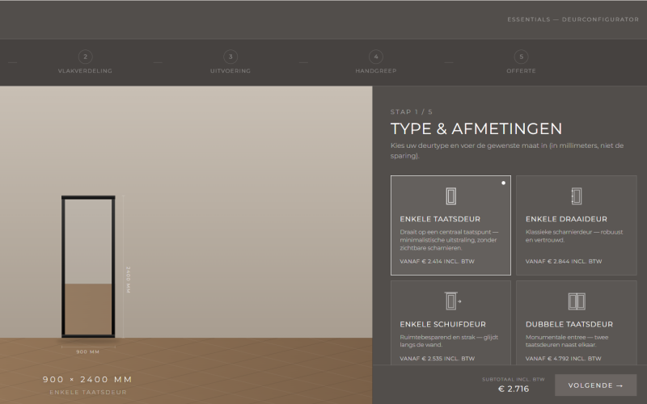Image resolution: width=647 pixels, height=404 pixels.
Task: Click the Stap 1 / 5 indicator
Action: (412, 112)
